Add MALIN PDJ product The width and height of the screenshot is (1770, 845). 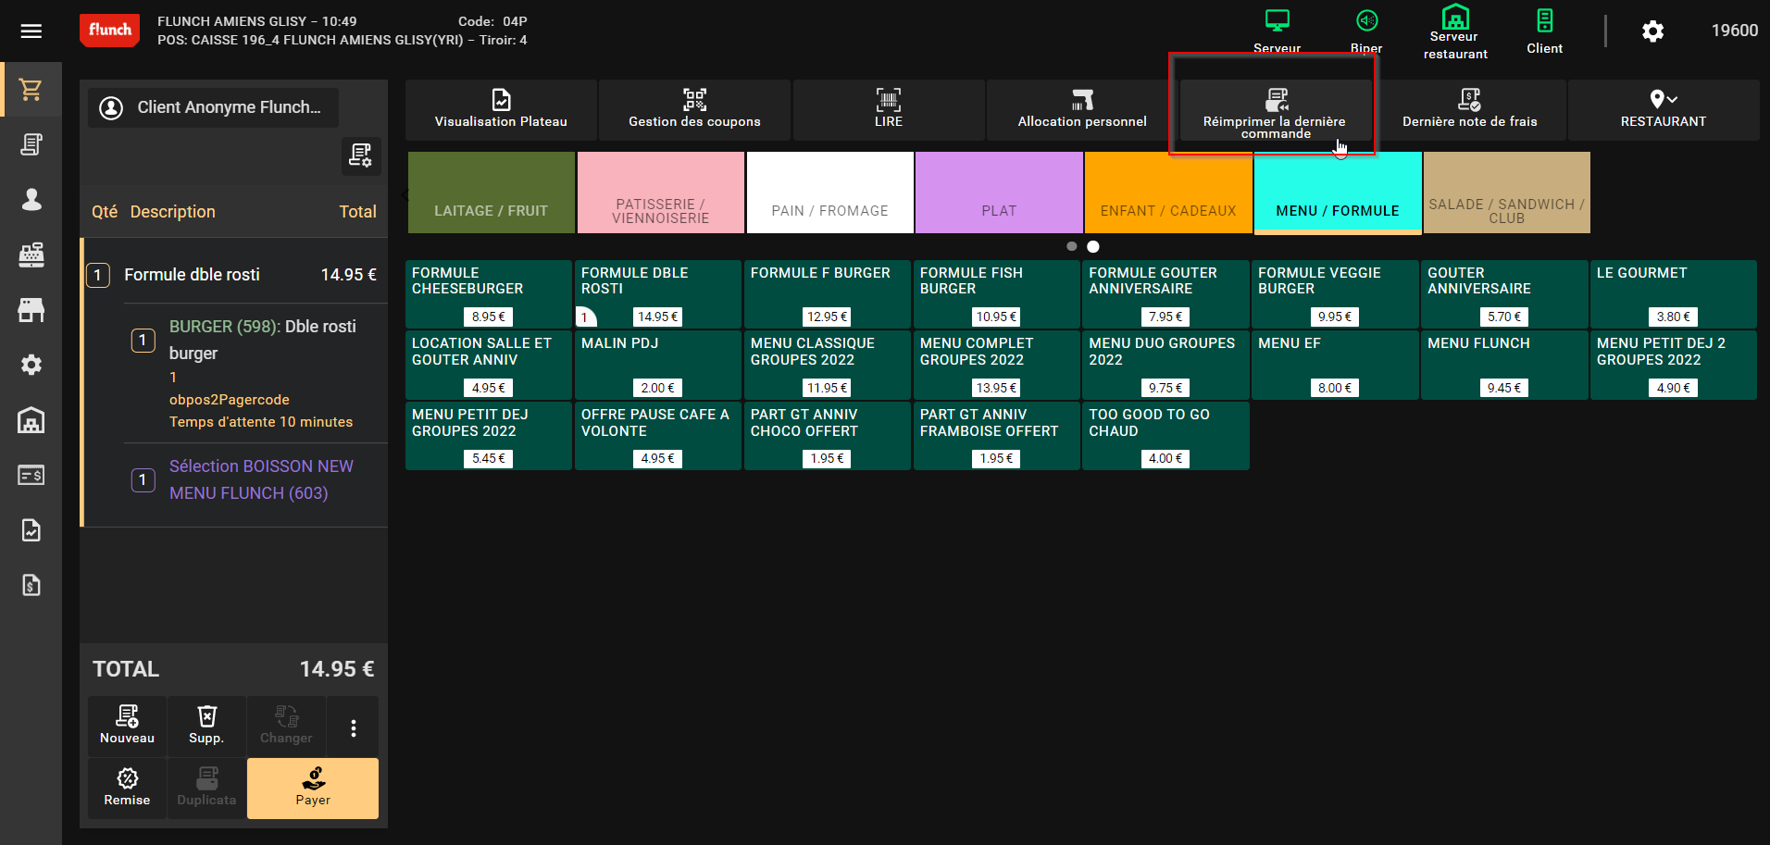click(658, 365)
